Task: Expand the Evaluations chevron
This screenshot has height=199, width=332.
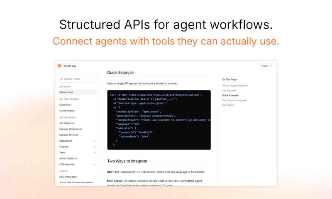Action: 95,141
